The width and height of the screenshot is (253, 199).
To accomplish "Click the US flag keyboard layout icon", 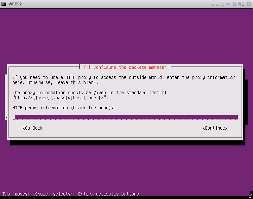I will (228, 4).
